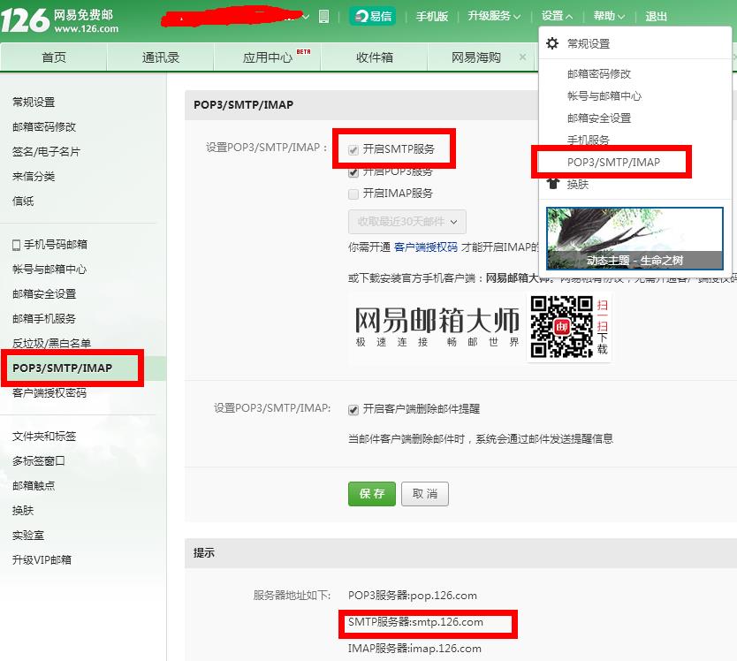
Task: Close the 网易海购 tab
Action: (x=522, y=57)
